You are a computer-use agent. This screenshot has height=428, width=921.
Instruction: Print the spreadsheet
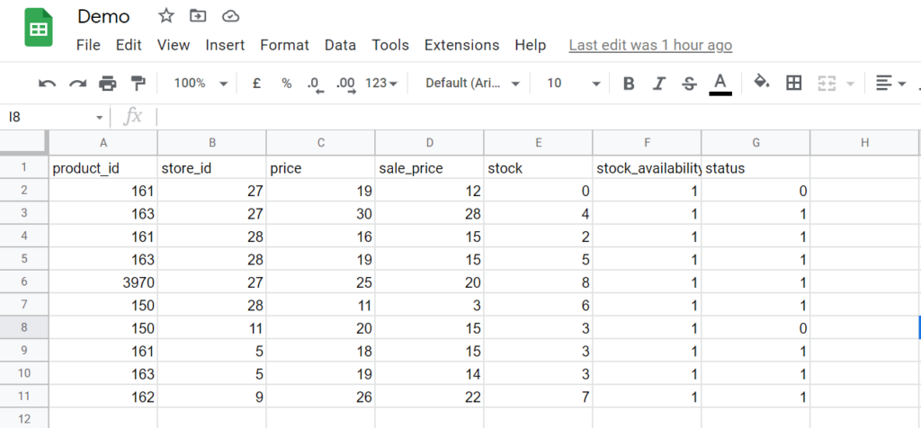coord(108,84)
